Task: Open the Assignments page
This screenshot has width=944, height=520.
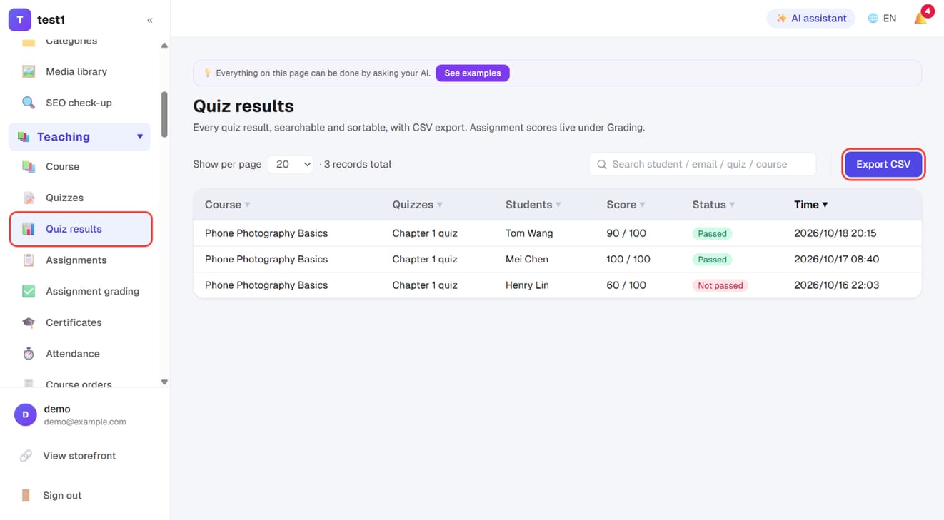Action: coord(79,260)
